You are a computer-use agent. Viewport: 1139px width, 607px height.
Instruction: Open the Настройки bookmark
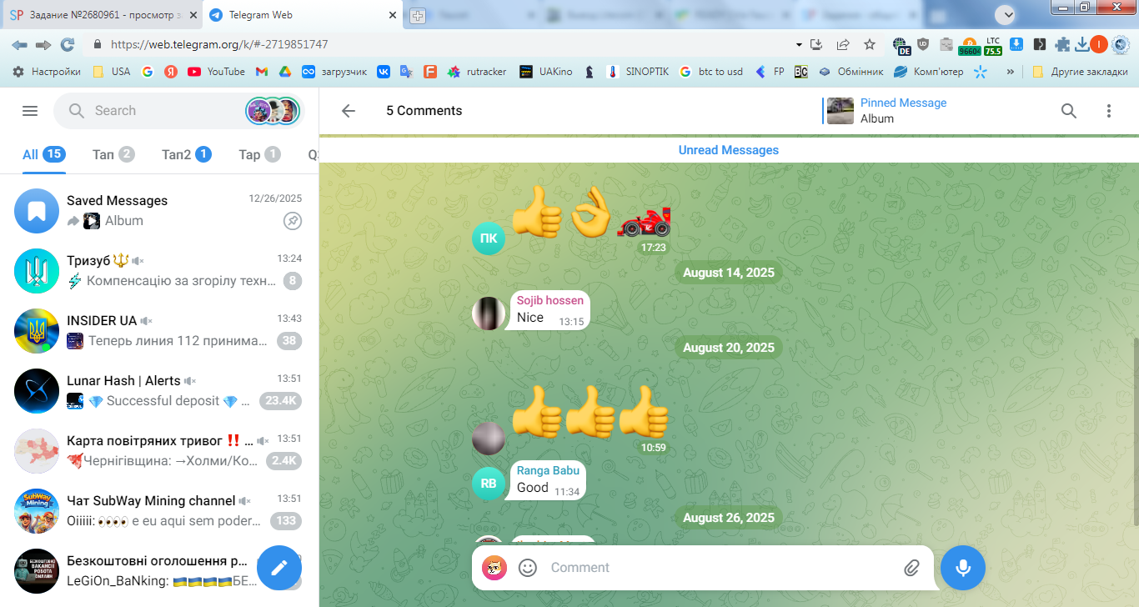(x=47, y=72)
